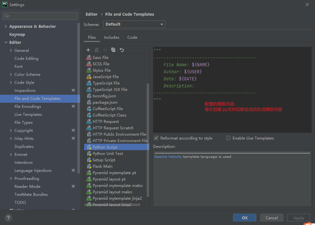
Task: Switch to the Code tab
Action: (x=132, y=37)
